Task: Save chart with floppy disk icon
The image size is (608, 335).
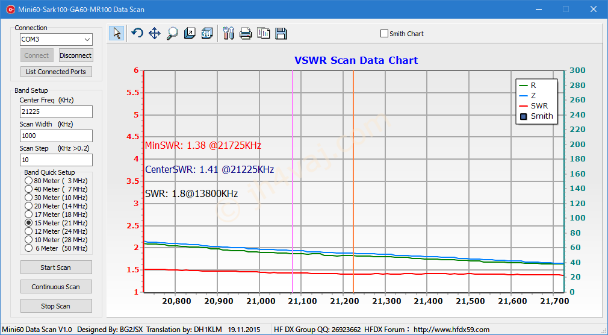Action: tap(281, 33)
